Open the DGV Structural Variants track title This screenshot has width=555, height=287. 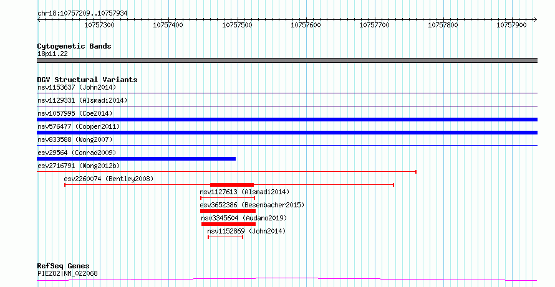point(87,80)
